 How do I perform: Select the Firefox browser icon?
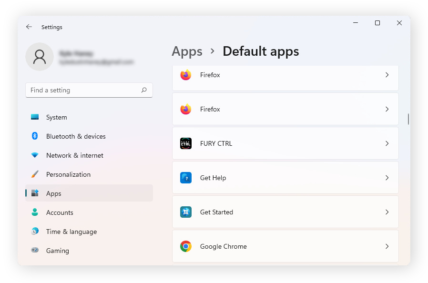185,75
